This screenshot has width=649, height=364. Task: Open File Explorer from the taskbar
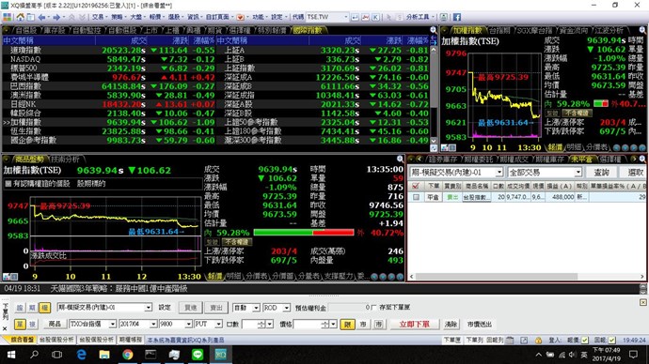[x=104, y=355]
